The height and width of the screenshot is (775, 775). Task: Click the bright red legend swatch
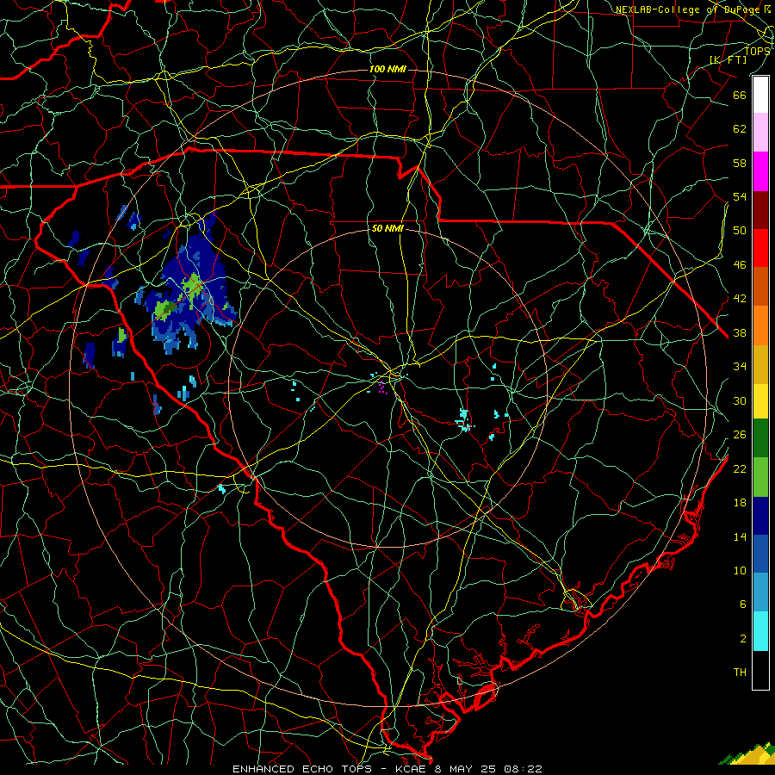click(760, 248)
